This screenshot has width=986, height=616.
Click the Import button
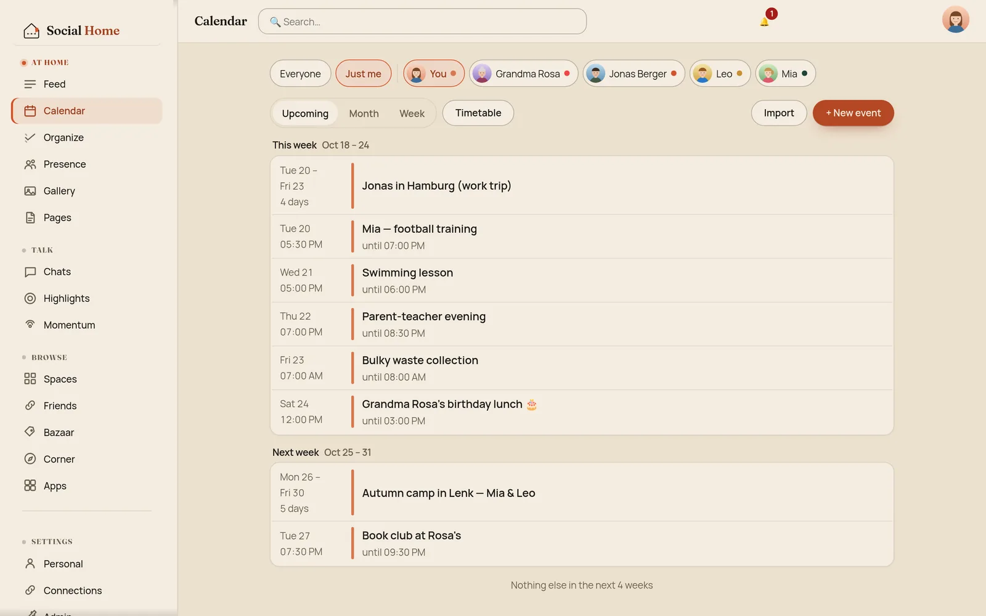[779, 113]
